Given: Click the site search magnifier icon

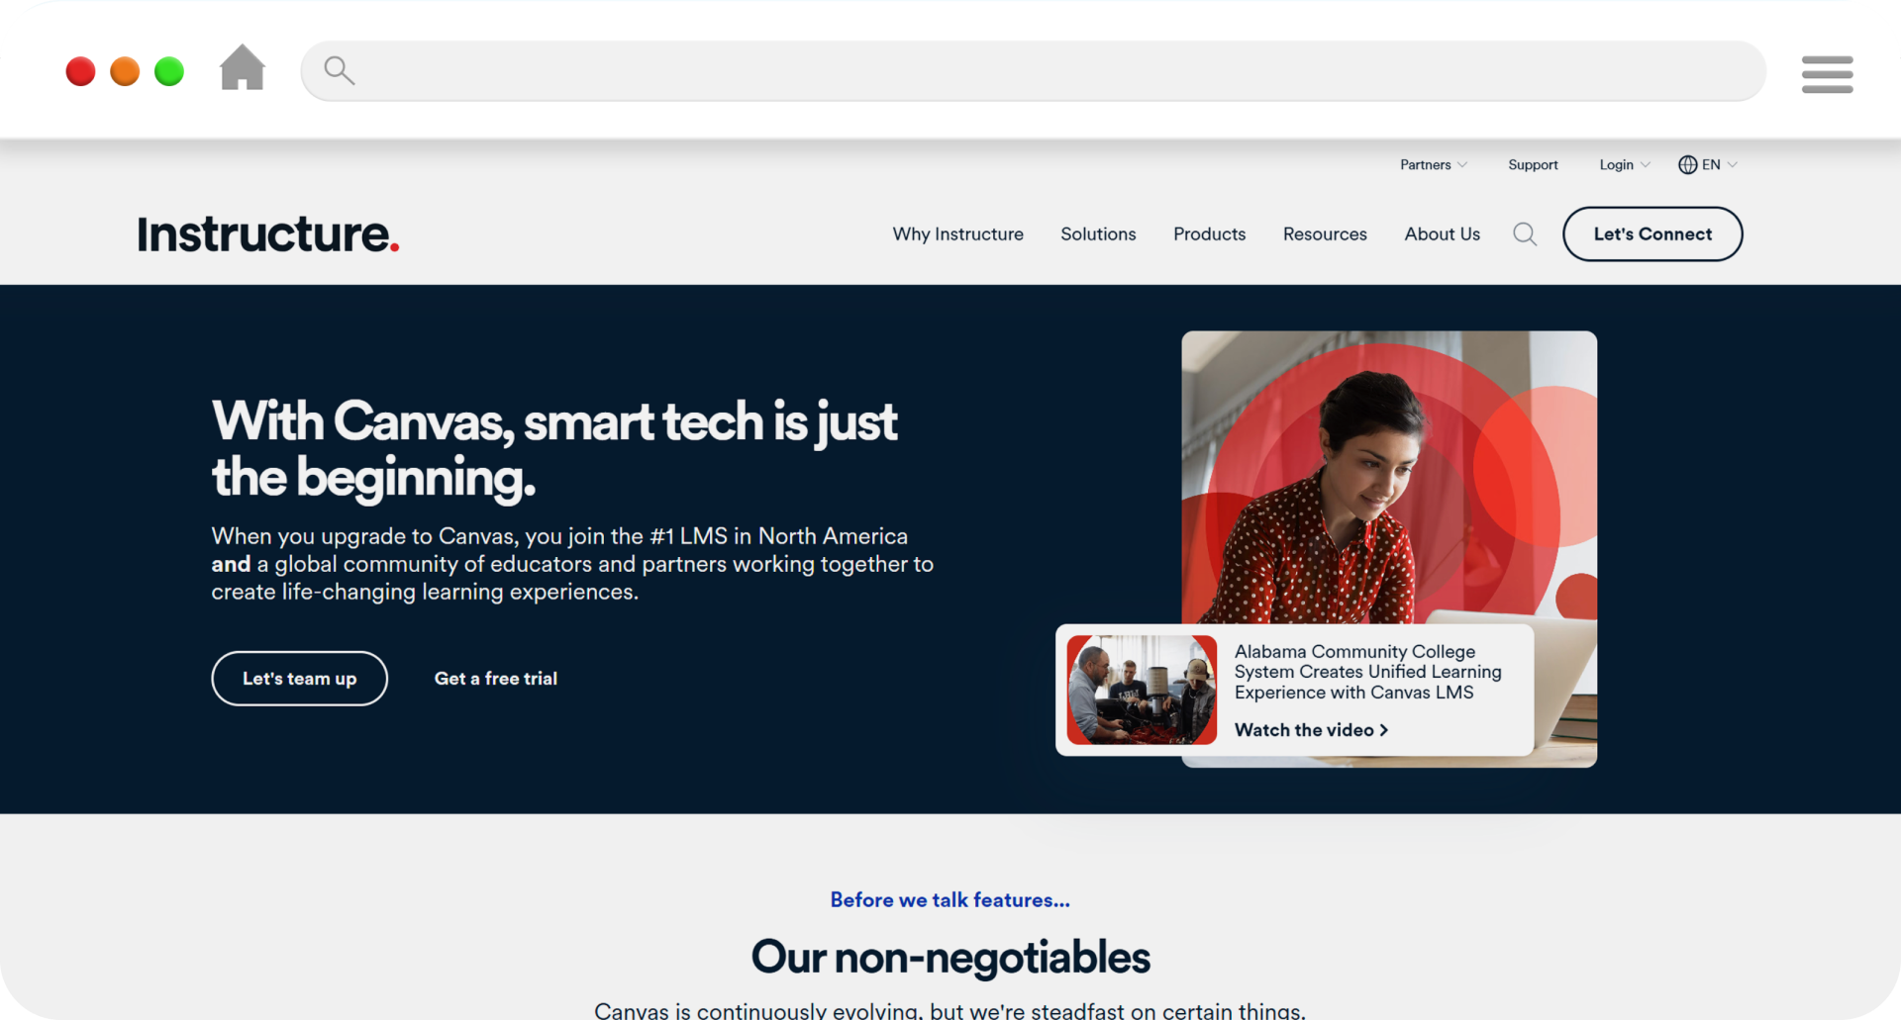Looking at the screenshot, I should (x=1525, y=234).
